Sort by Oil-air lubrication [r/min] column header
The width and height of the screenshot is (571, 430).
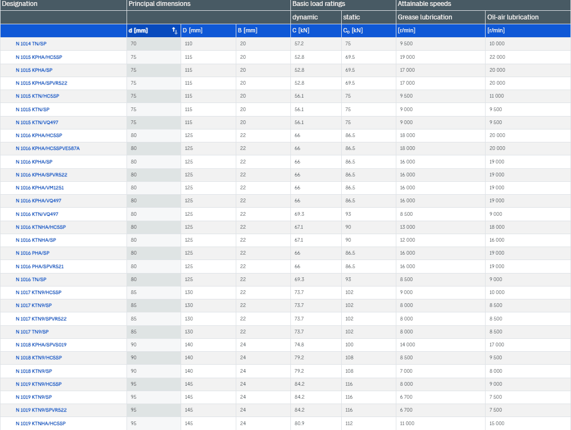(x=496, y=31)
